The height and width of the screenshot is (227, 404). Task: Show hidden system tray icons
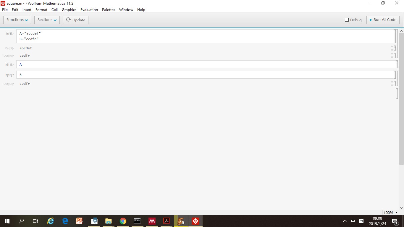345,221
